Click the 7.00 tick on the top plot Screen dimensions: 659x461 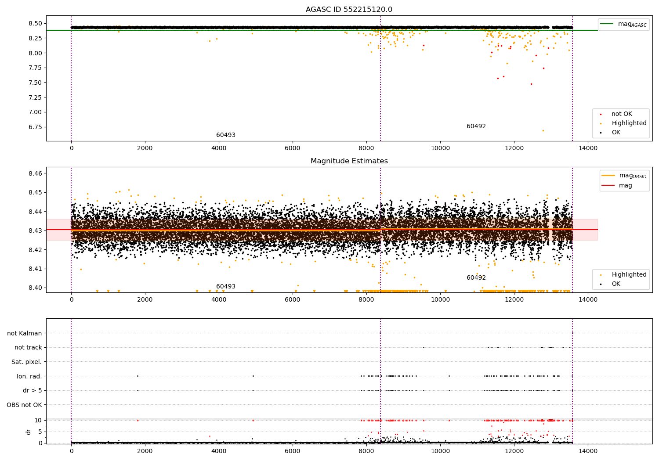tap(35, 112)
